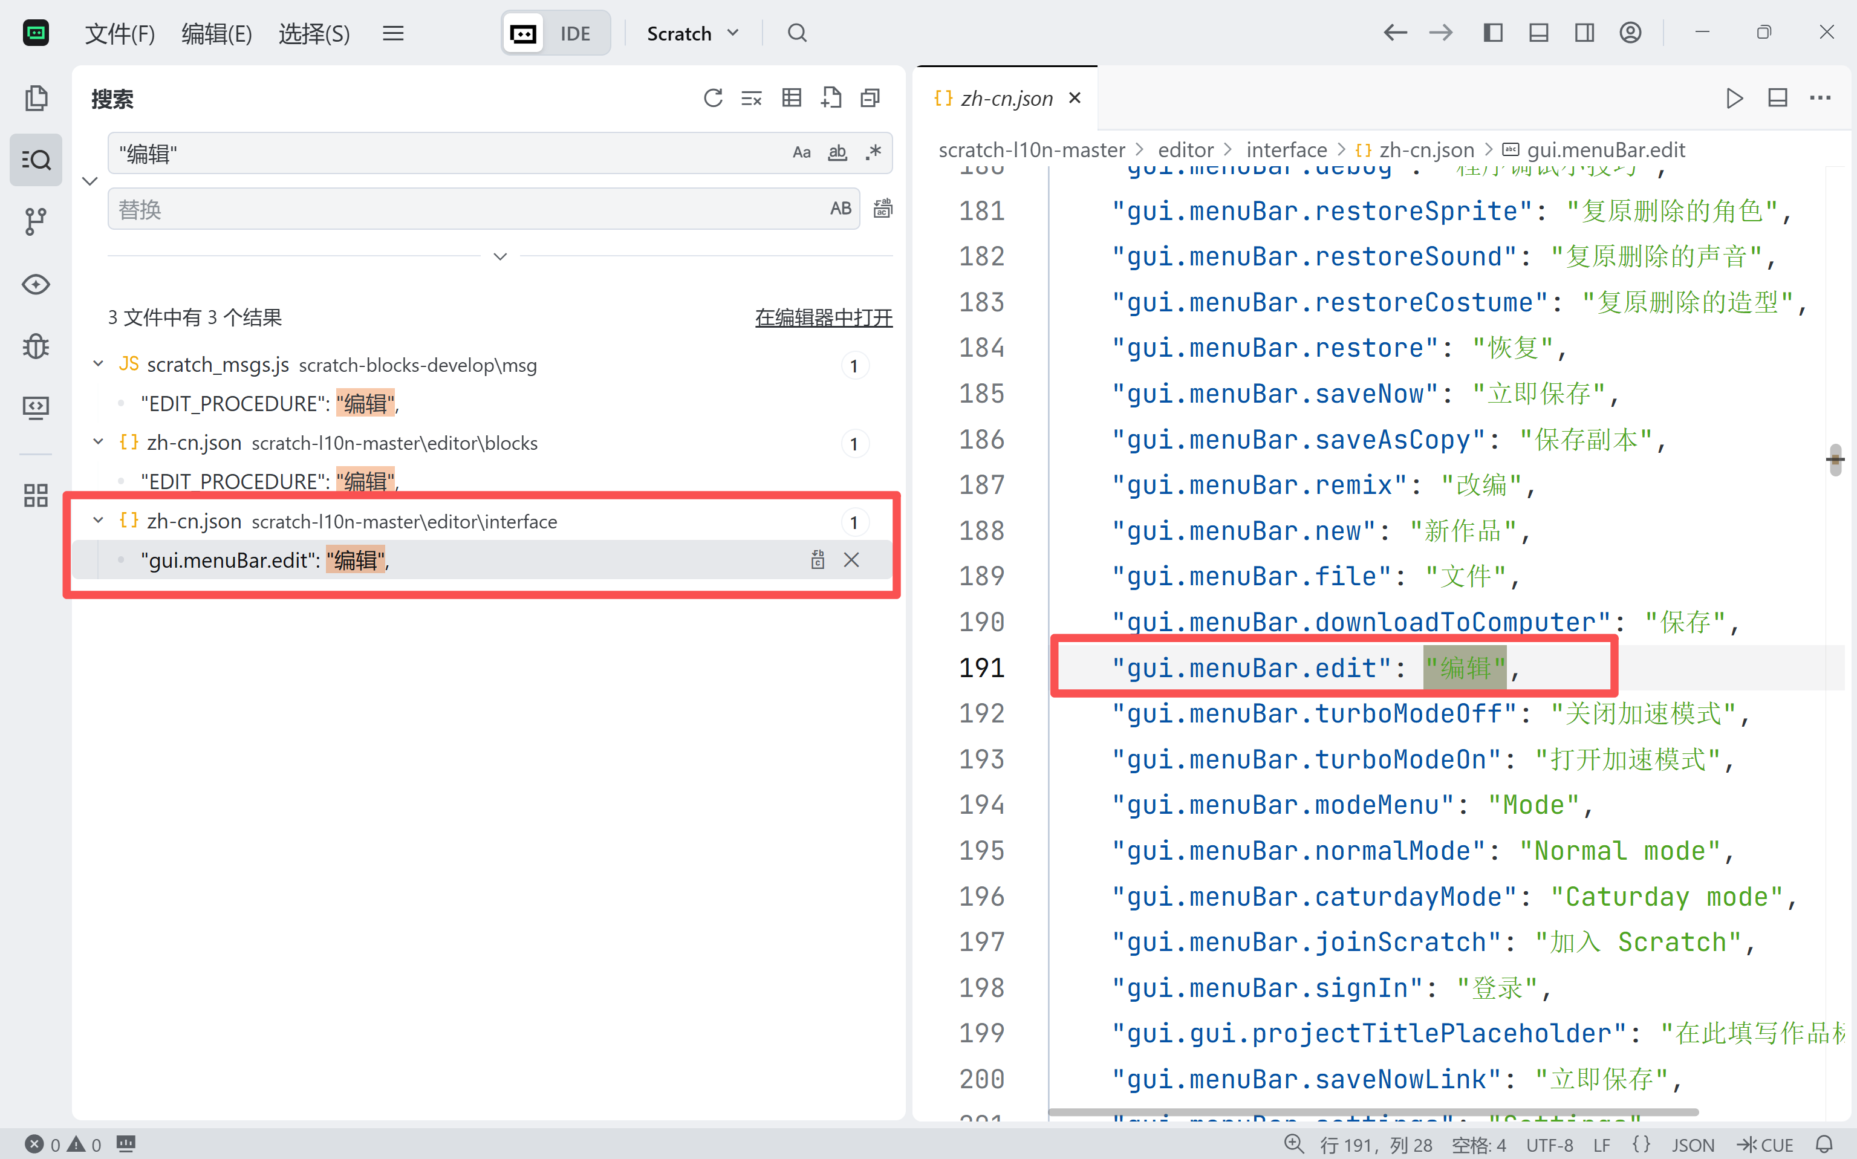
Task: Toggle case-sensitive matching (Aa)
Action: 801,152
